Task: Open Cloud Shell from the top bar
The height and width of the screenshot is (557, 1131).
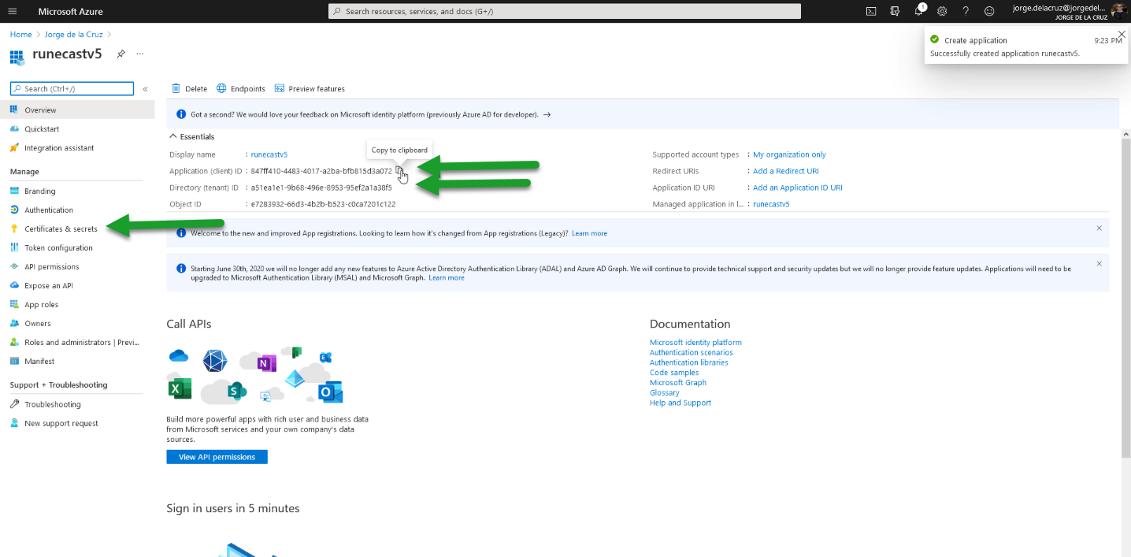Action: (x=871, y=11)
